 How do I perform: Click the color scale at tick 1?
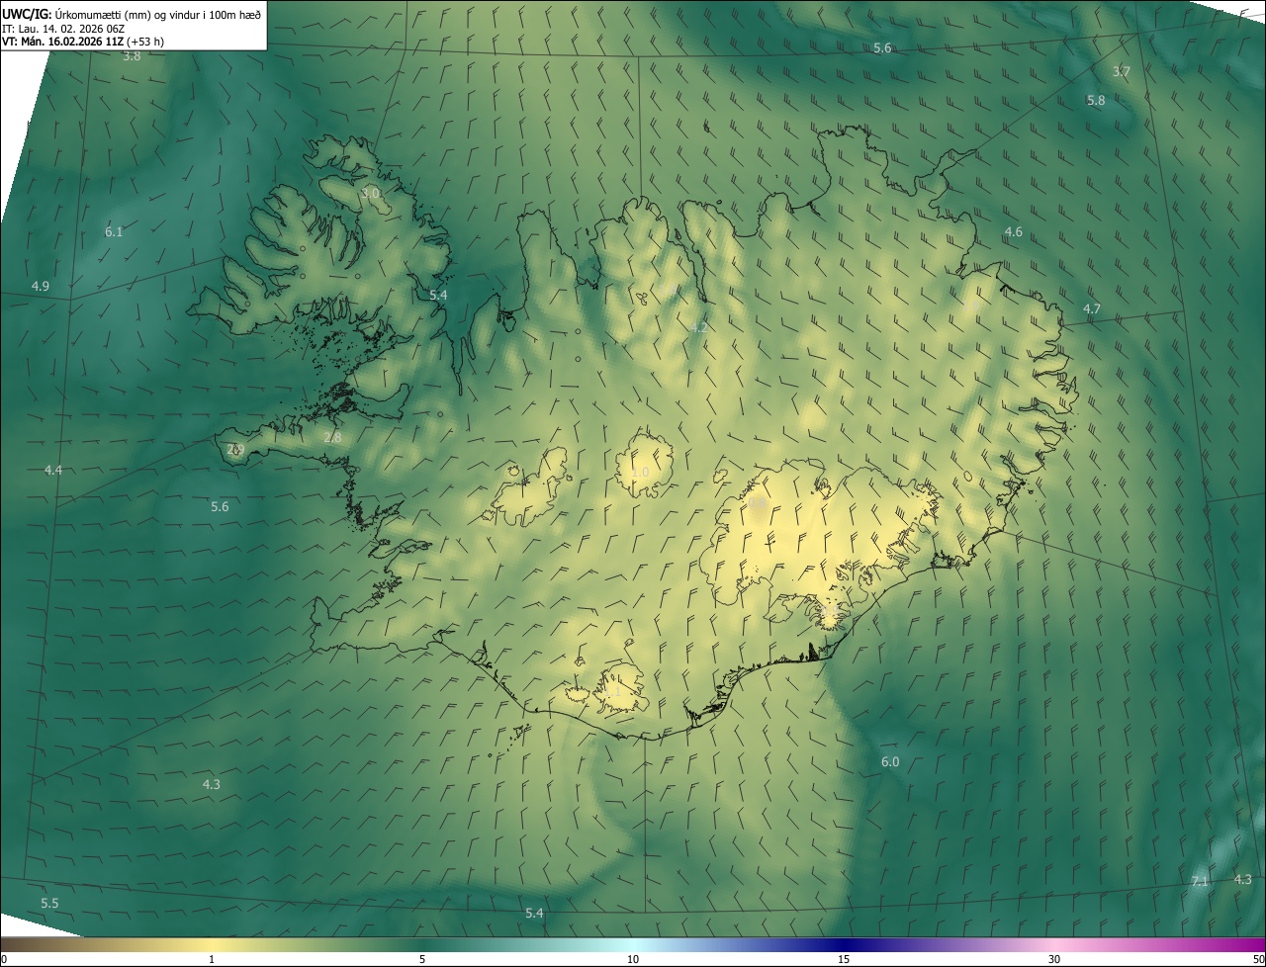tap(212, 959)
